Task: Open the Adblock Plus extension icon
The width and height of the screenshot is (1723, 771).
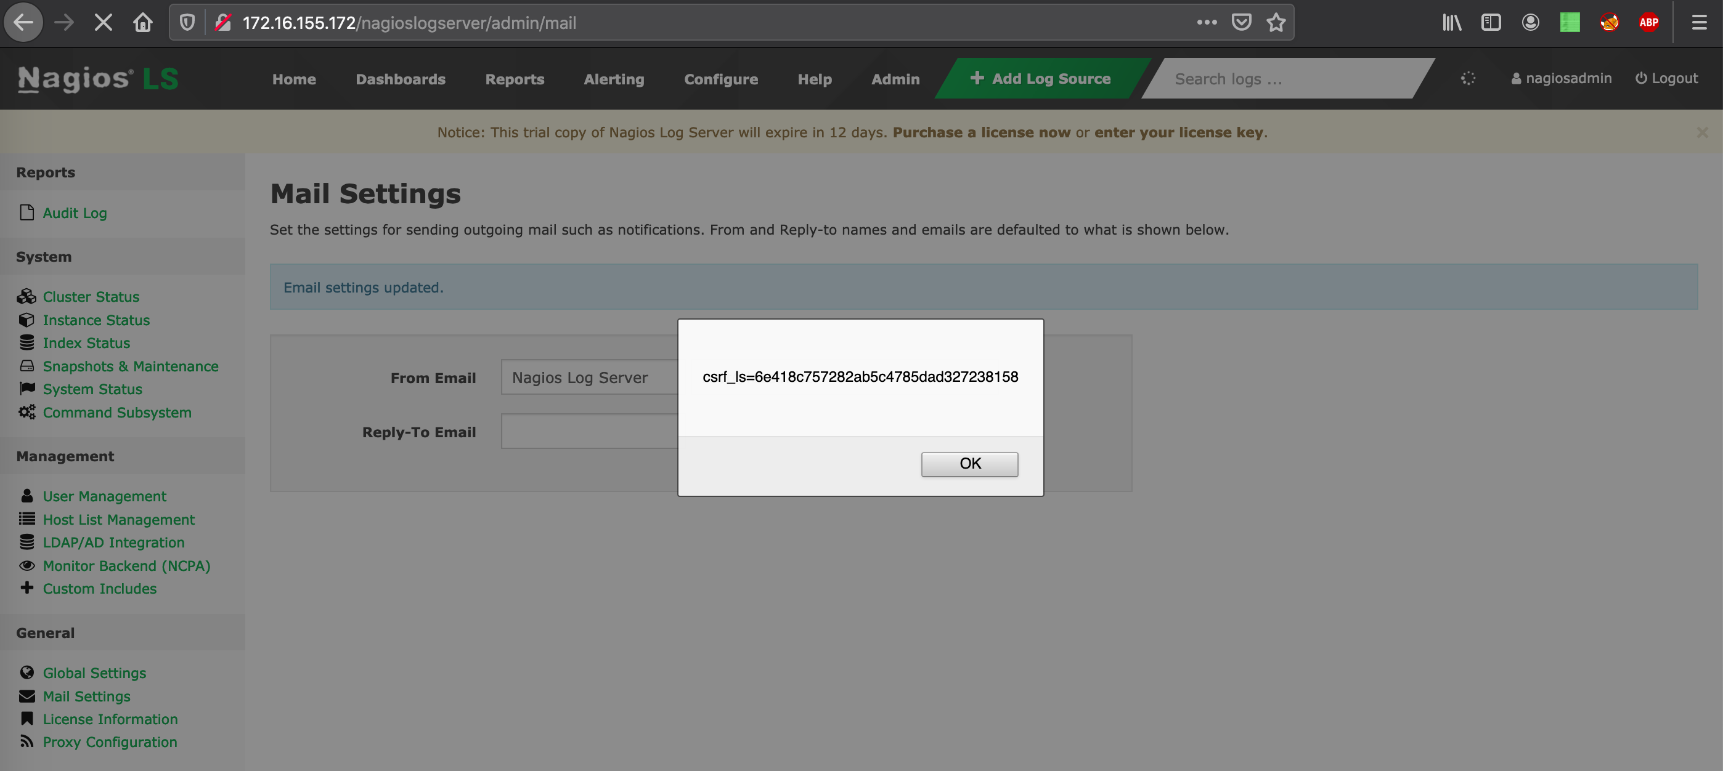Action: (x=1648, y=23)
